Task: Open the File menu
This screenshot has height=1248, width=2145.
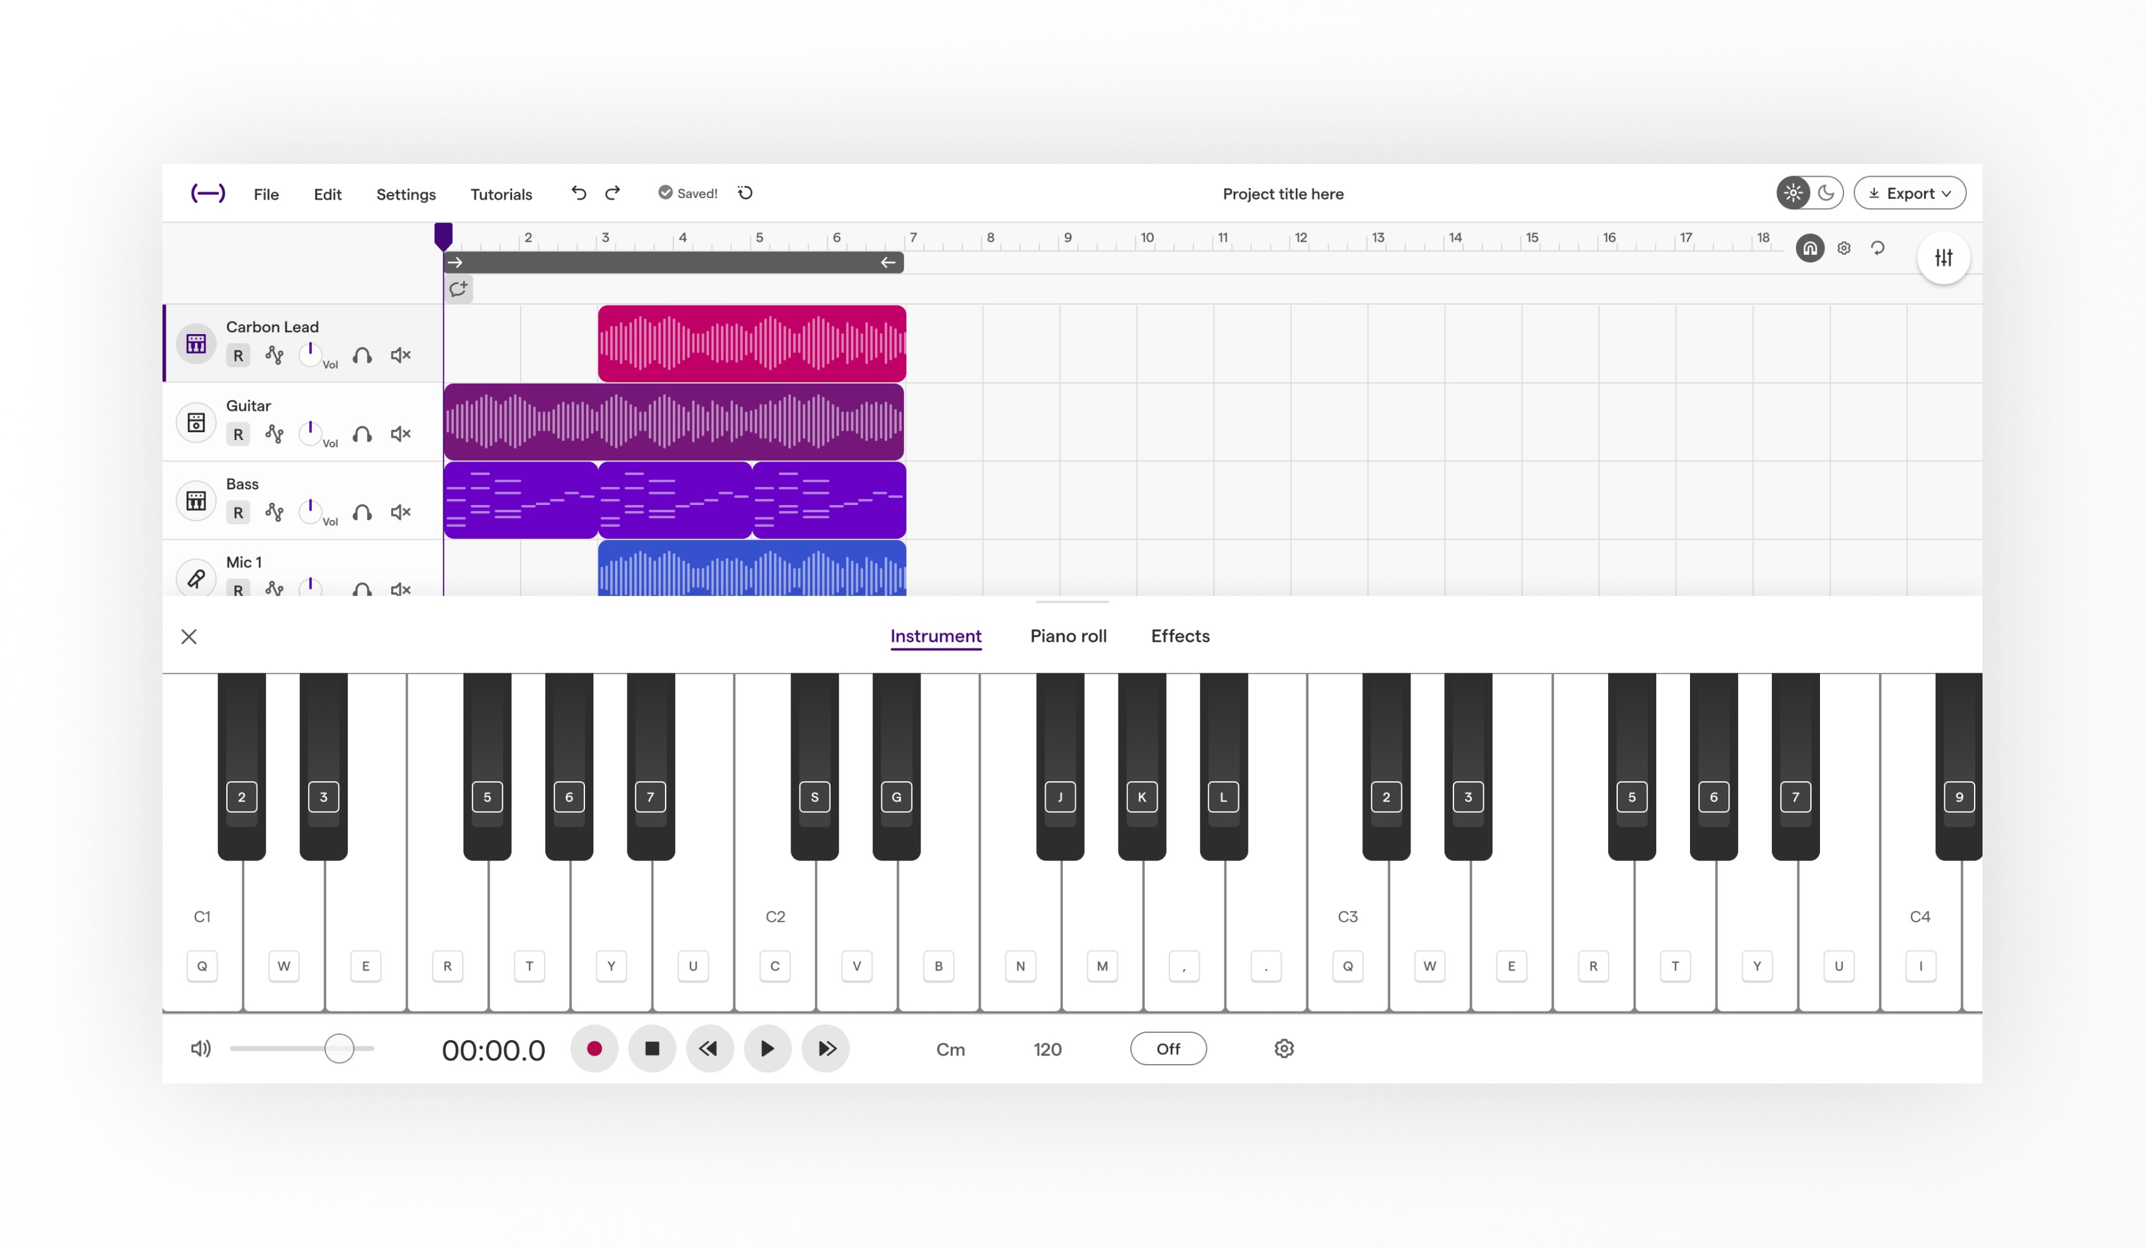Action: point(266,194)
